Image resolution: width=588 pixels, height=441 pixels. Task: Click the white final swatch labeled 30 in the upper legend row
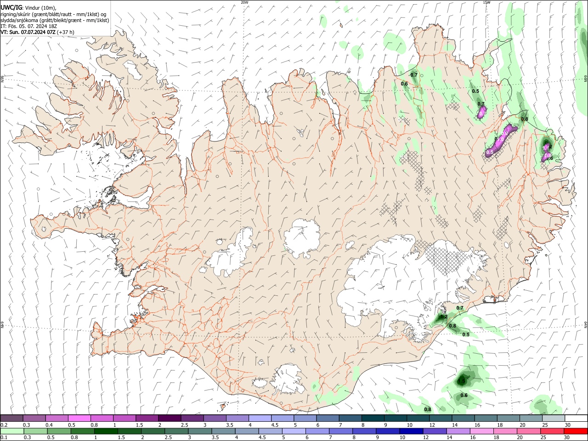(x=576, y=418)
